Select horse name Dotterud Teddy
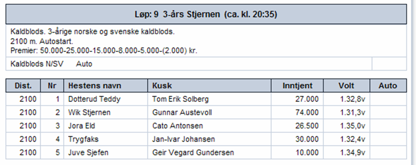416x165 pixels. (x=94, y=99)
